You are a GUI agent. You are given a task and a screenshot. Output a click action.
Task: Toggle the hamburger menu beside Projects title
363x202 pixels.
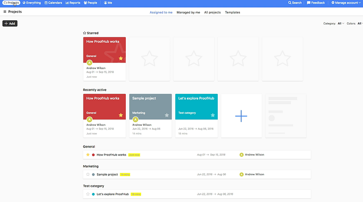point(5,12)
